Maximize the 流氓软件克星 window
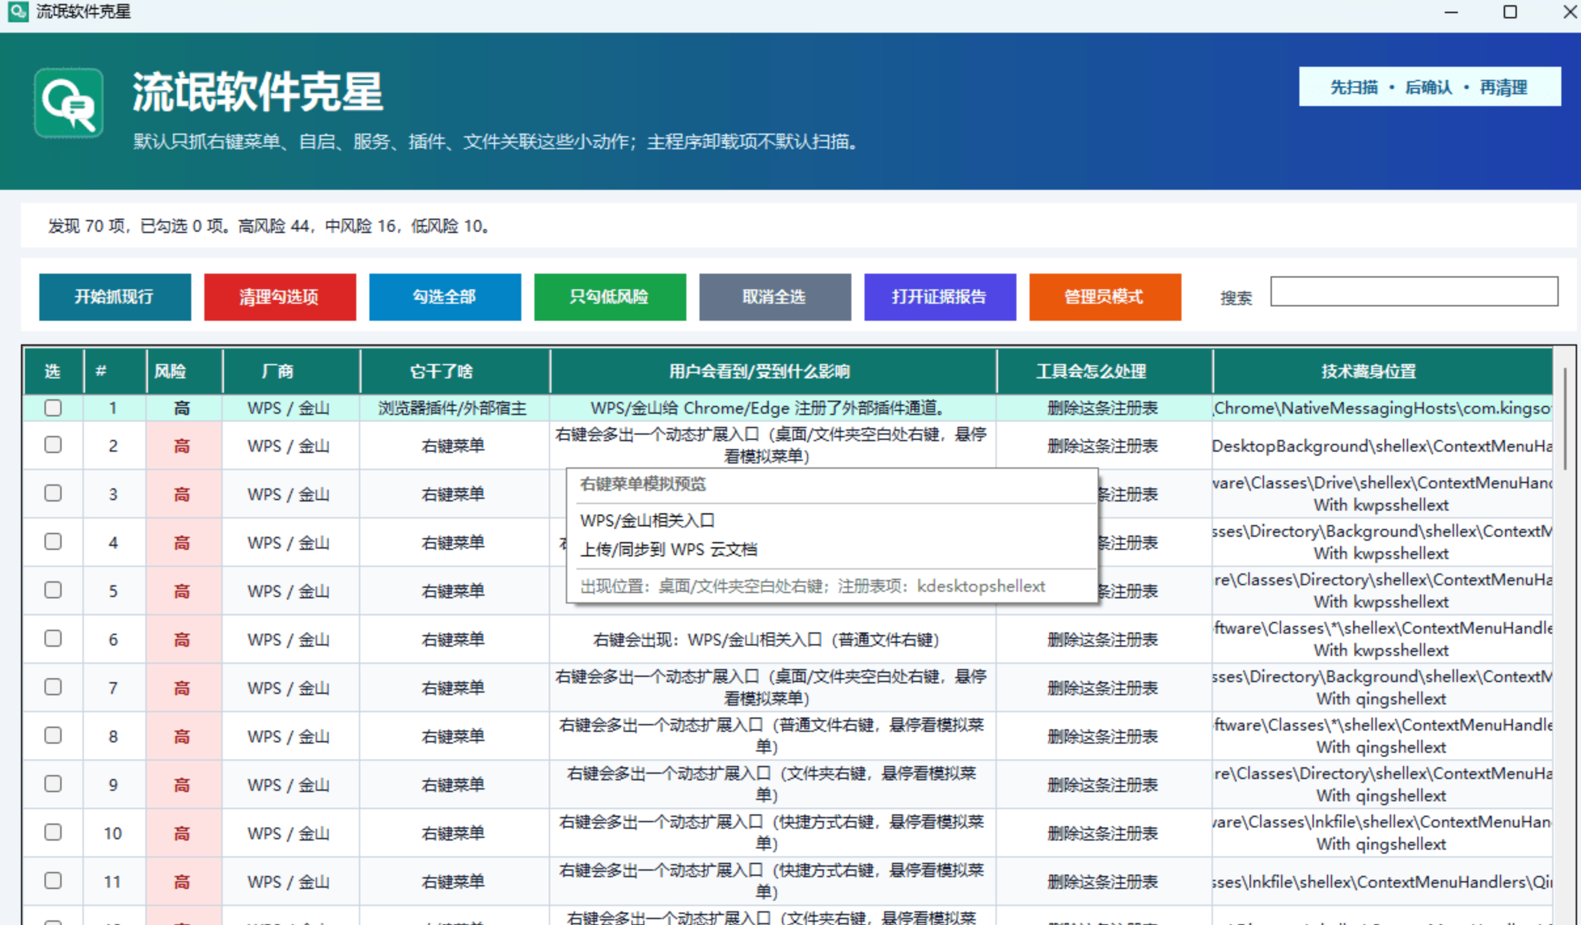Screen dimensions: 1581x925 [x=1510, y=12]
